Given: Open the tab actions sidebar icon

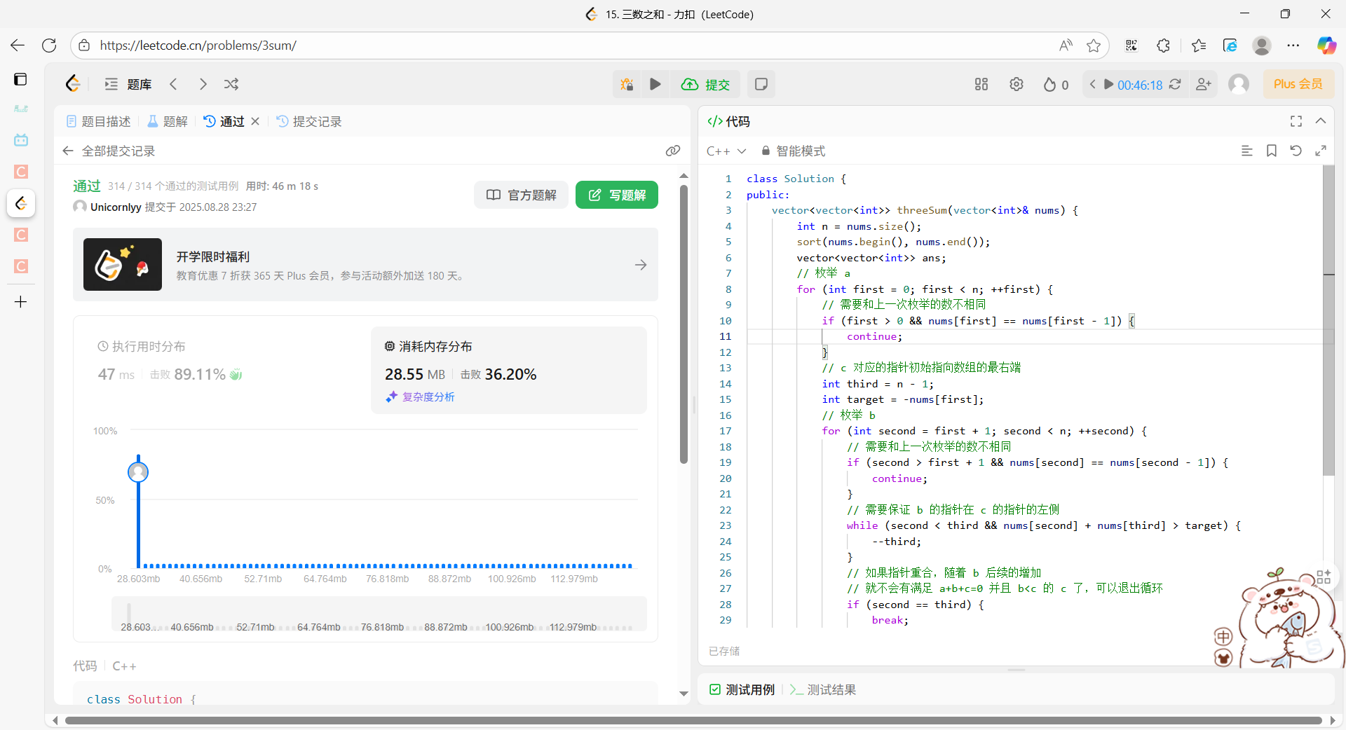Looking at the screenshot, I should coord(20,79).
